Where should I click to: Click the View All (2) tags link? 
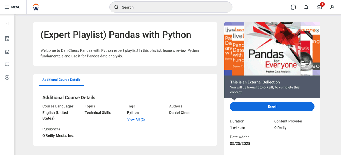(136, 120)
